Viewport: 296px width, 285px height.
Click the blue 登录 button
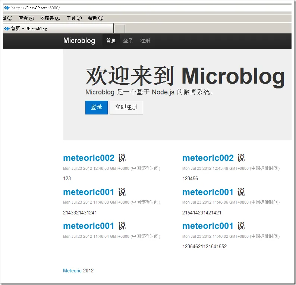97,107
